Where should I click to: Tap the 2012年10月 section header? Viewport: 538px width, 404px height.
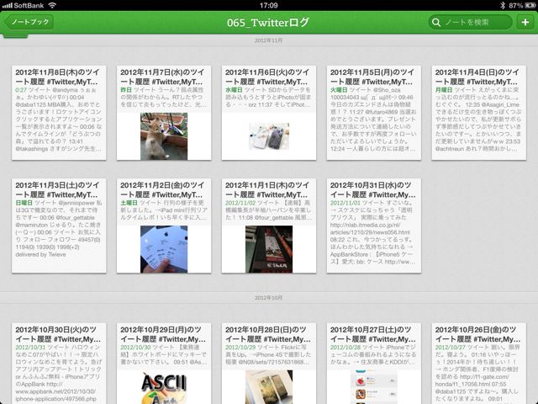pos(269,298)
